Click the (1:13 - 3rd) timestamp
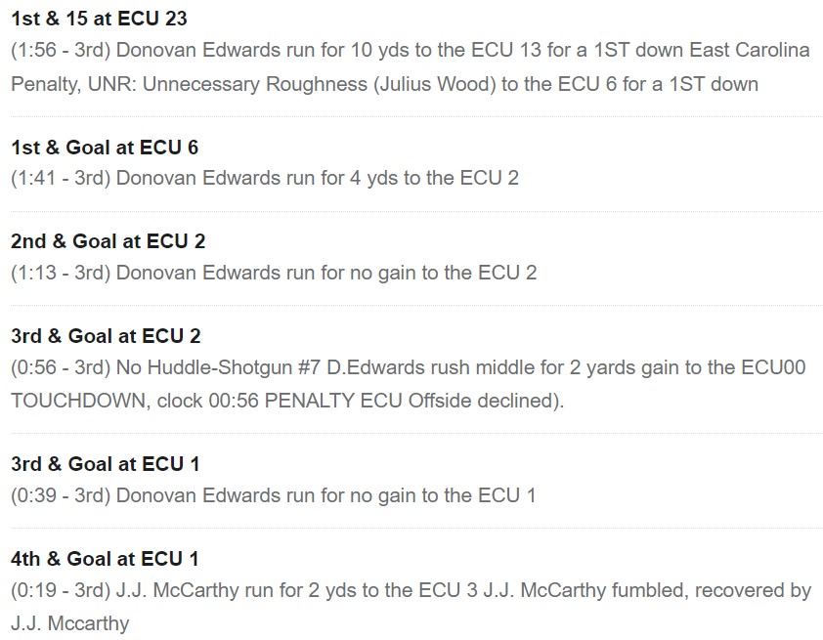823x640 pixels. tap(61, 273)
